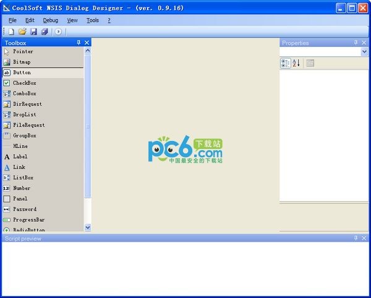Open the View menu
The height and width of the screenshot is (298, 371).
[x=72, y=20]
